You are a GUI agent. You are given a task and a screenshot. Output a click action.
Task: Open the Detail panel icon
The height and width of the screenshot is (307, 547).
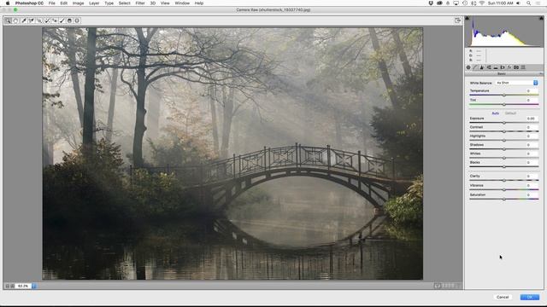[482, 67]
